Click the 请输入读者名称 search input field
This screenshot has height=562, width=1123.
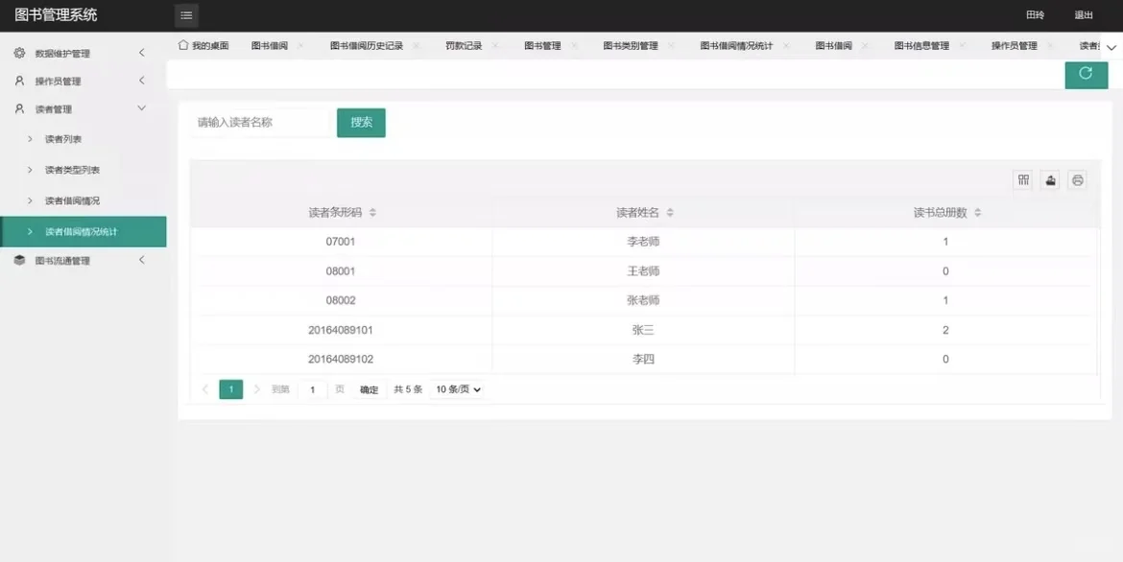coord(257,123)
